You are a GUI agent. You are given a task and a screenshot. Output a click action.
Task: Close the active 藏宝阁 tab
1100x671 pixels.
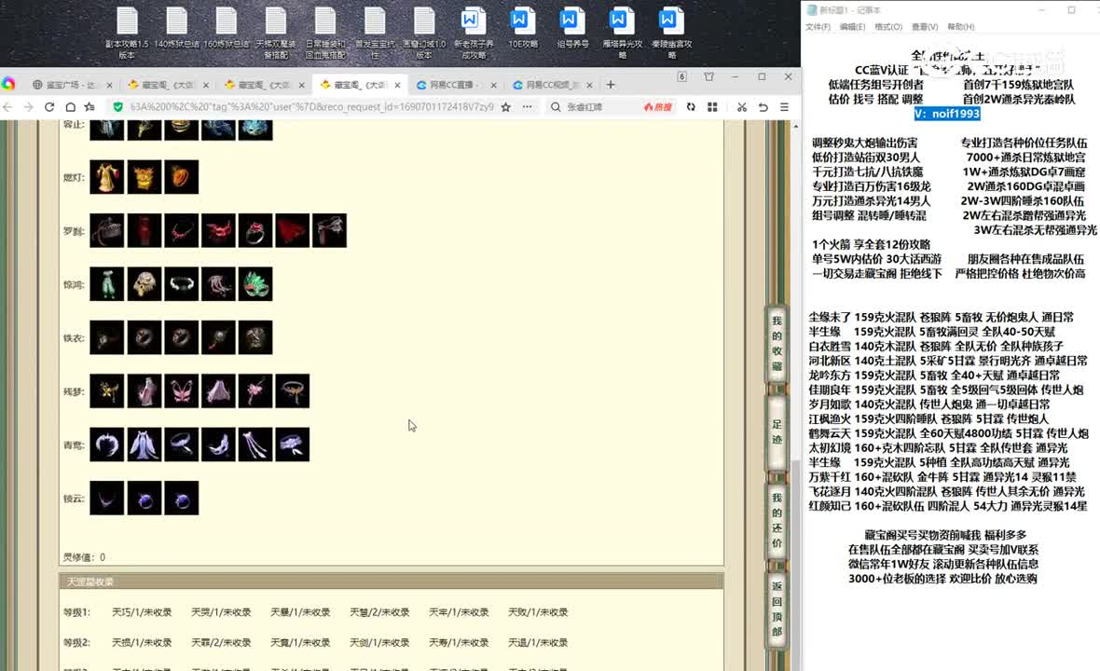pyautogui.click(x=398, y=85)
